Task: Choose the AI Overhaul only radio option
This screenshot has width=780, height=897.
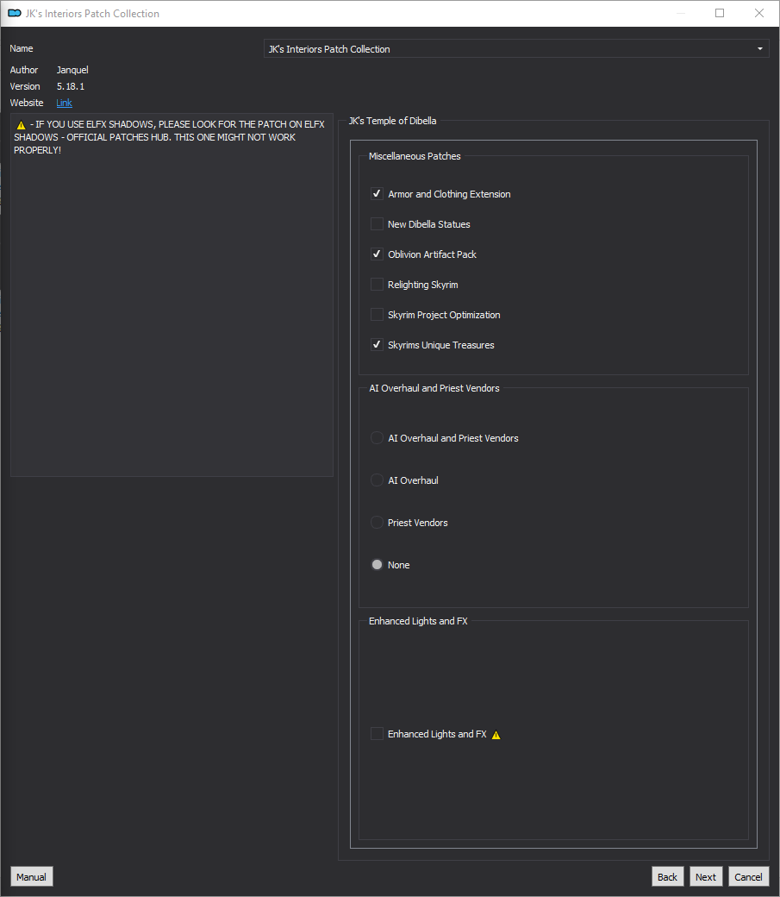Action: pos(377,480)
